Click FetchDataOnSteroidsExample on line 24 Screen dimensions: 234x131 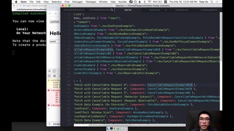(168, 104)
